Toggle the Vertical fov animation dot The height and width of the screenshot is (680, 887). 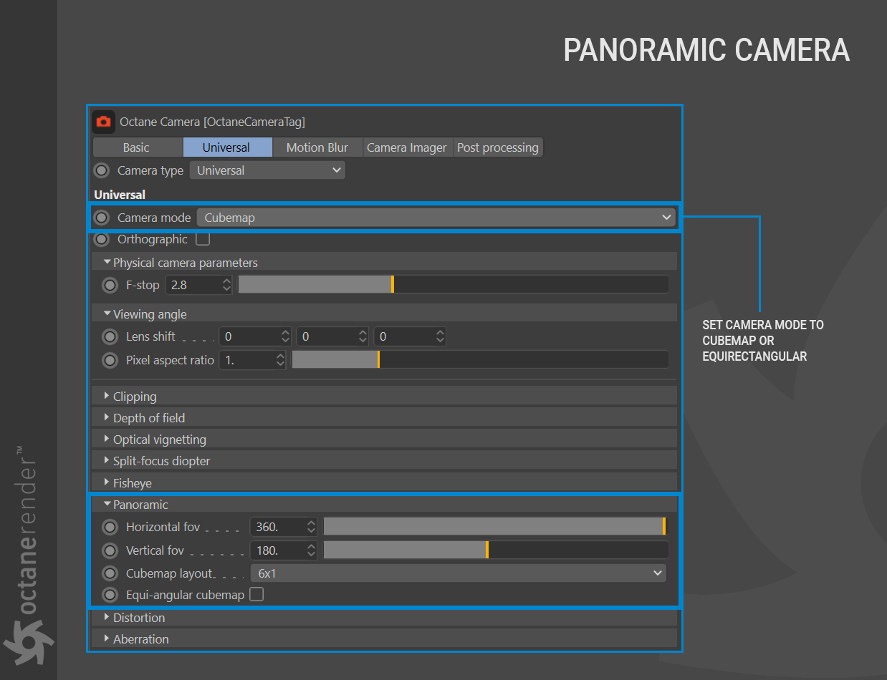click(110, 550)
